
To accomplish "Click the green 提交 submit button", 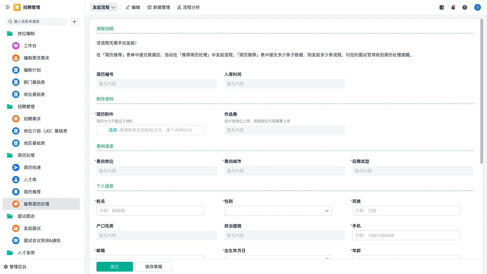I will [x=114, y=266].
